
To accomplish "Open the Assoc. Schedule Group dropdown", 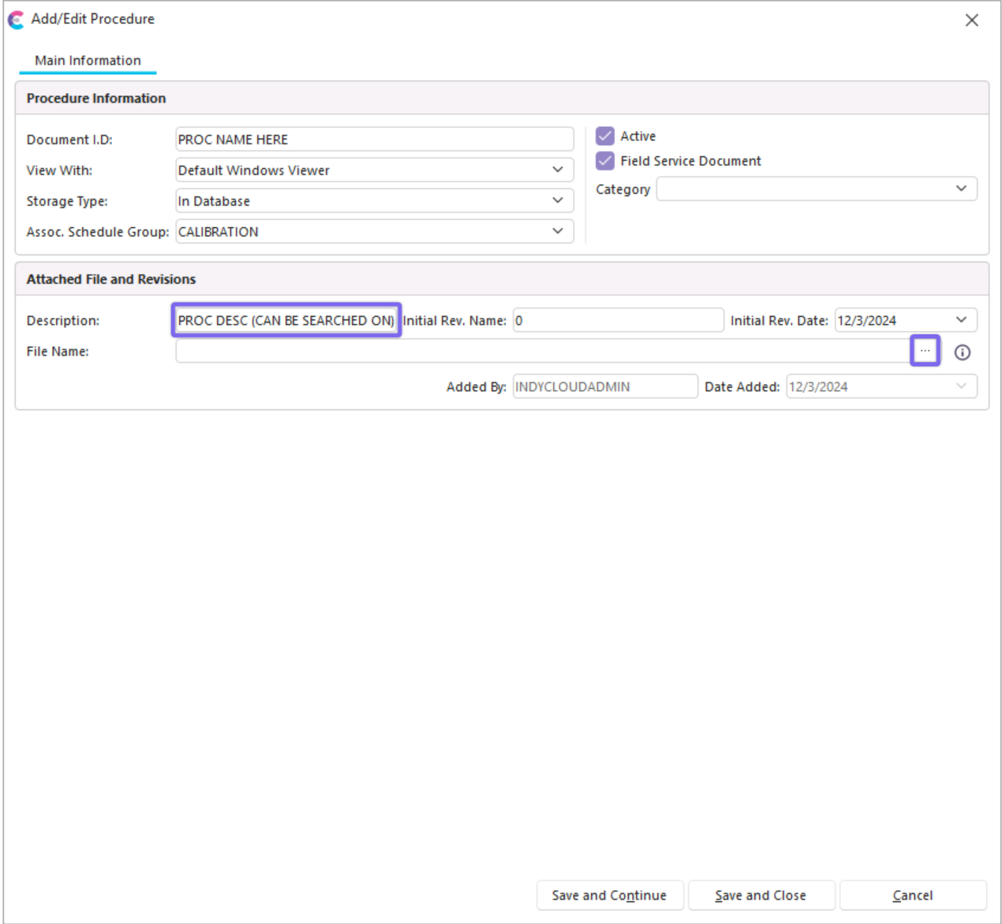I will pos(557,232).
